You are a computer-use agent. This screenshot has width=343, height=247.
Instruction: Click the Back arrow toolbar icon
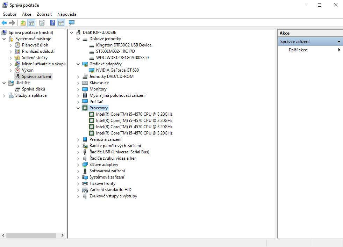4,23
